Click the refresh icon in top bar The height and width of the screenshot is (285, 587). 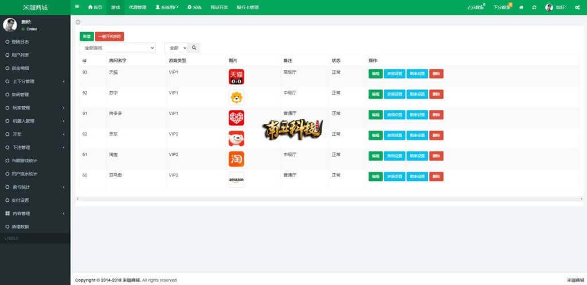point(534,7)
